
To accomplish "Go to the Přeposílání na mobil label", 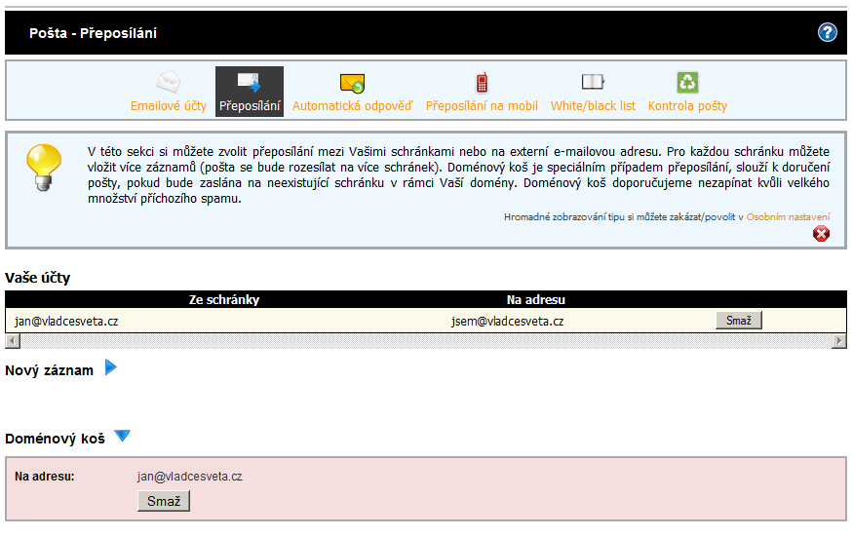I will coord(482,105).
